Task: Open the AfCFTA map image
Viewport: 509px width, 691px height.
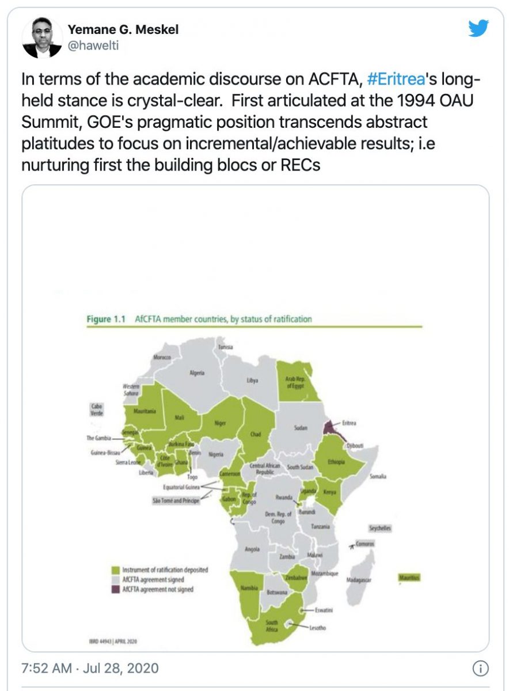Action: click(256, 419)
